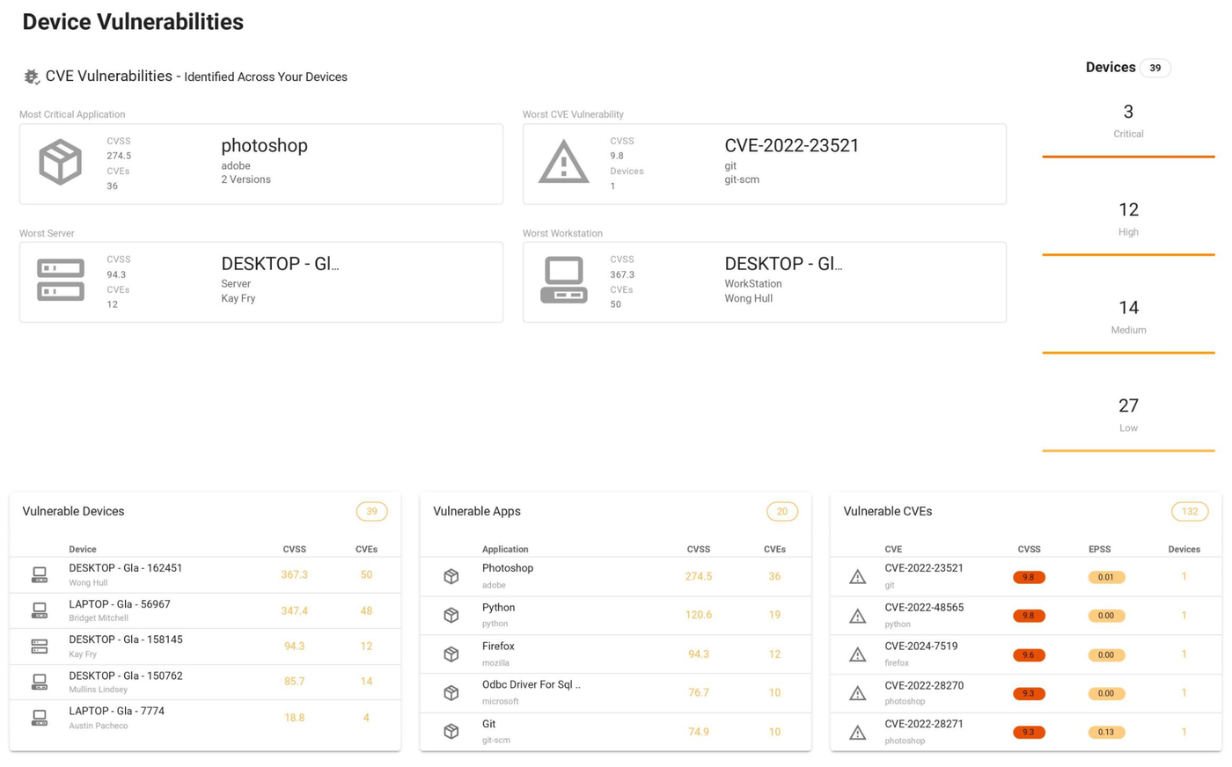This screenshot has width=1232, height=767.
Task: Click device icon for DESKTOP - Gla - 150762
Action: (40, 683)
